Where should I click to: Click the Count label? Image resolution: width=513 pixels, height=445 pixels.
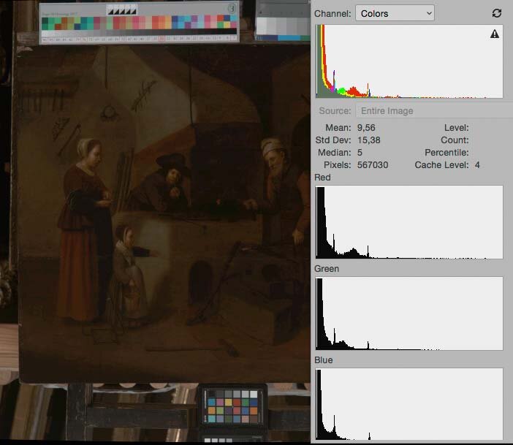pos(455,140)
